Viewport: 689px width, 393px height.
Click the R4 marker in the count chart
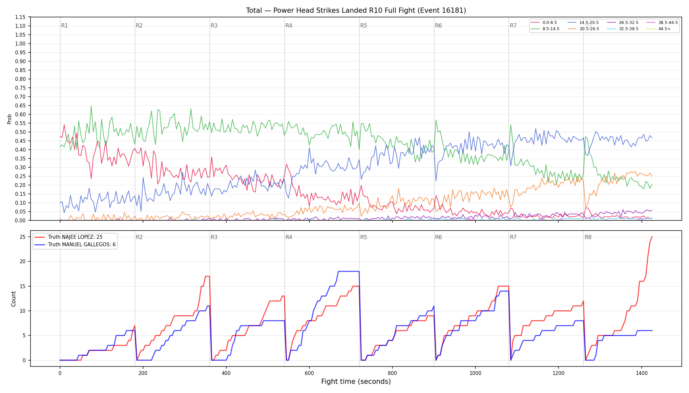289,237
